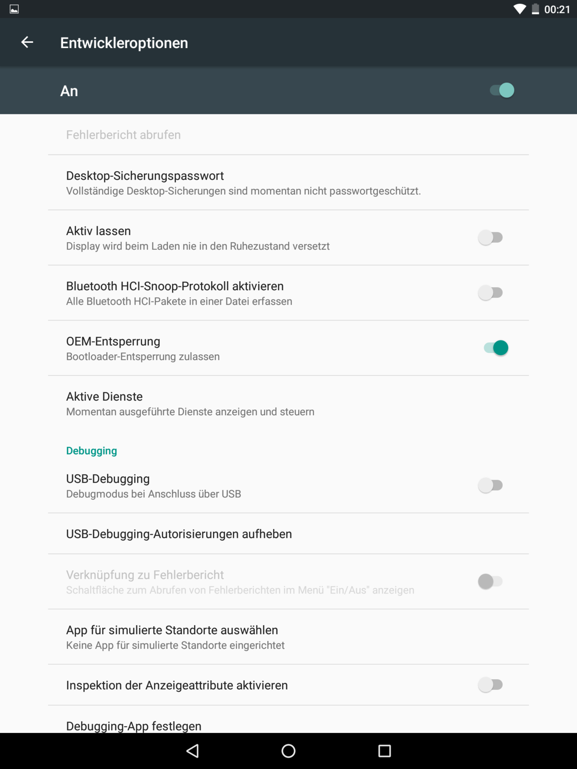Screen dimensions: 577x769
Task: Tap USB-Debugging-Autorisierungen aufheben
Action: click(x=179, y=534)
